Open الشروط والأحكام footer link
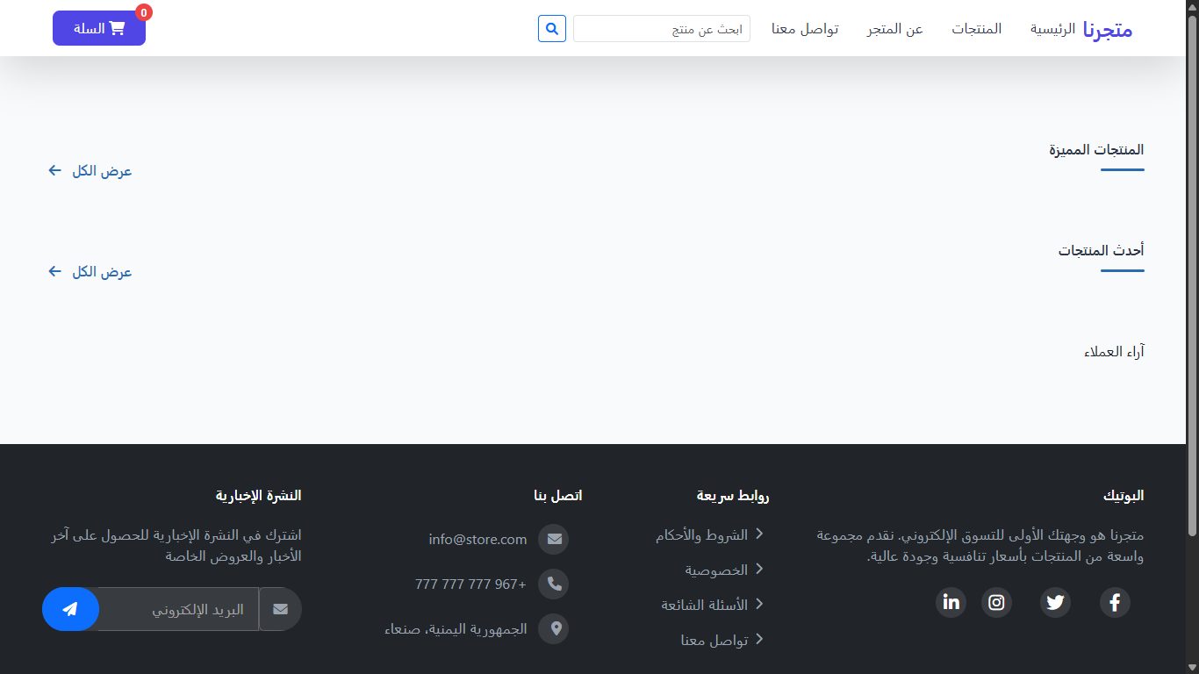Viewport: 1199px width, 674px height. 707,534
